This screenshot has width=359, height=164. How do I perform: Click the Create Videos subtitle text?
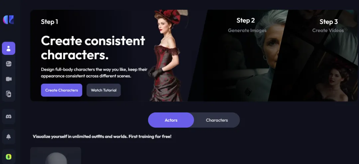tap(328, 30)
